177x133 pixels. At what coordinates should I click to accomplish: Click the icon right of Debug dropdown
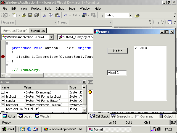point(137,15)
